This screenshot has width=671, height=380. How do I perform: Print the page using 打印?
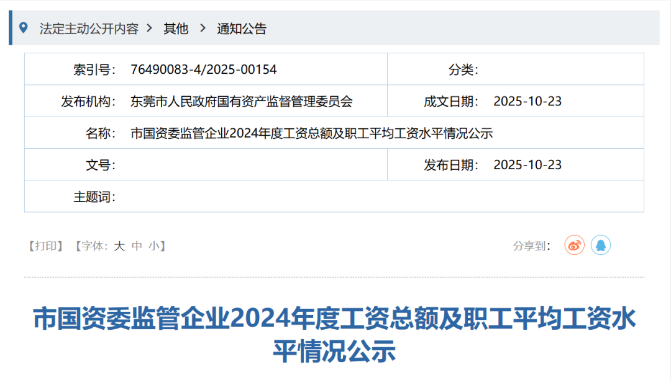pos(46,246)
